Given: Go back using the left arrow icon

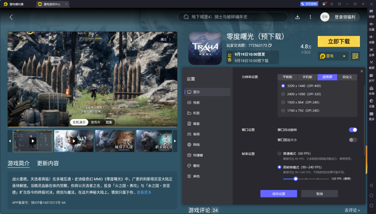Looking at the screenshot, I should pos(11,17).
